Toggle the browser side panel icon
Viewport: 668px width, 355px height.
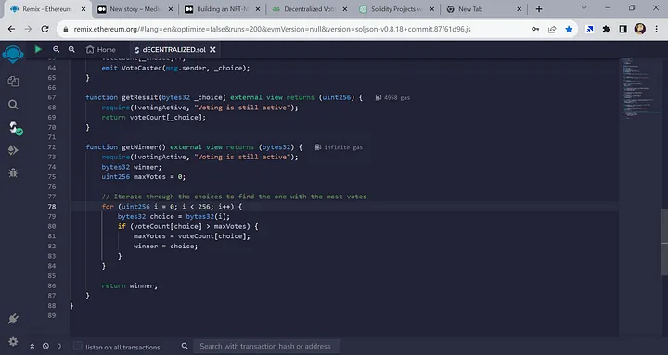pyautogui.click(x=623, y=29)
